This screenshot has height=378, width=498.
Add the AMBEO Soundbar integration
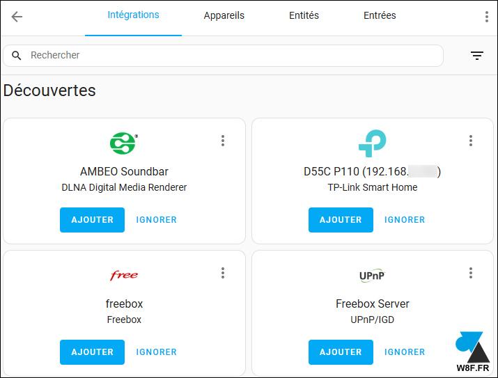(92, 219)
